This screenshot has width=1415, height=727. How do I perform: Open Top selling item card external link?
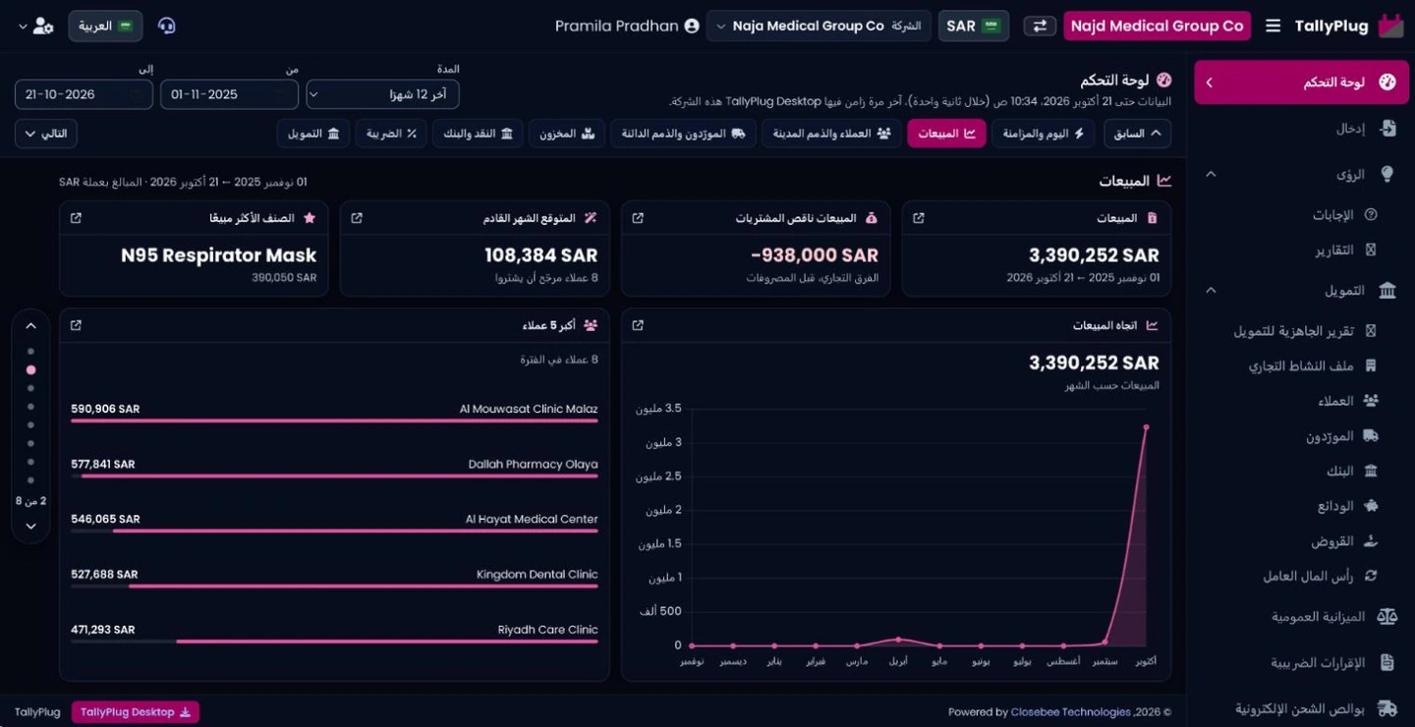point(76,217)
